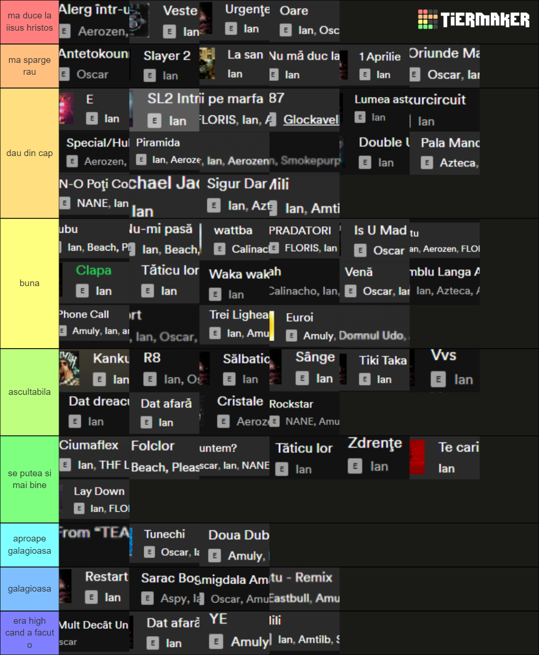Click the explicit E badge on the Euroi tile
This screenshot has height=655, width=539.
291,335
